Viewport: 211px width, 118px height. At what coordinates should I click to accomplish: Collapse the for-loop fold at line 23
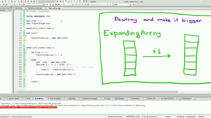point(25,65)
